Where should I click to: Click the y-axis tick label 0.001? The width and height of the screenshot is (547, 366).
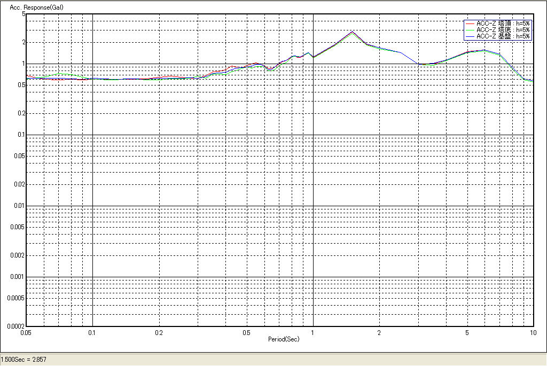tap(18, 277)
